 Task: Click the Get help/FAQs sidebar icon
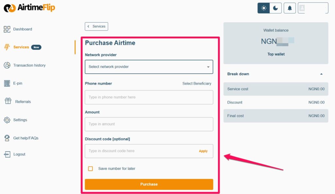coord(7,138)
